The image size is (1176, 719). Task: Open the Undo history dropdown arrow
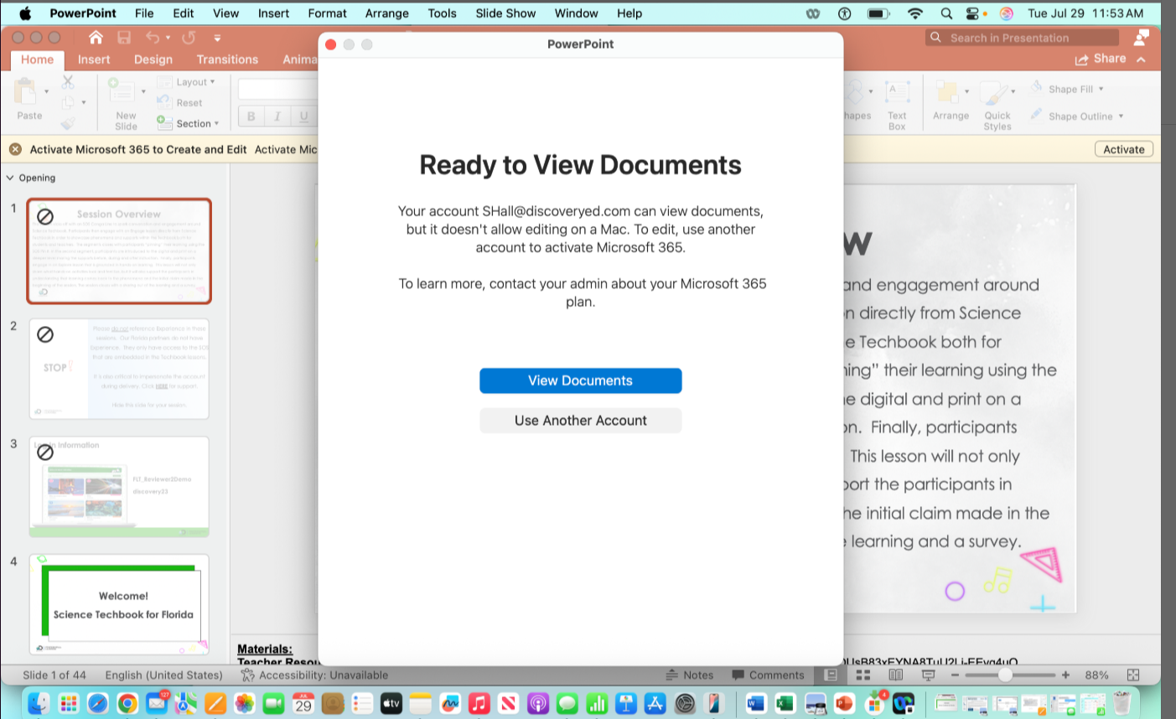click(x=168, y=38)
